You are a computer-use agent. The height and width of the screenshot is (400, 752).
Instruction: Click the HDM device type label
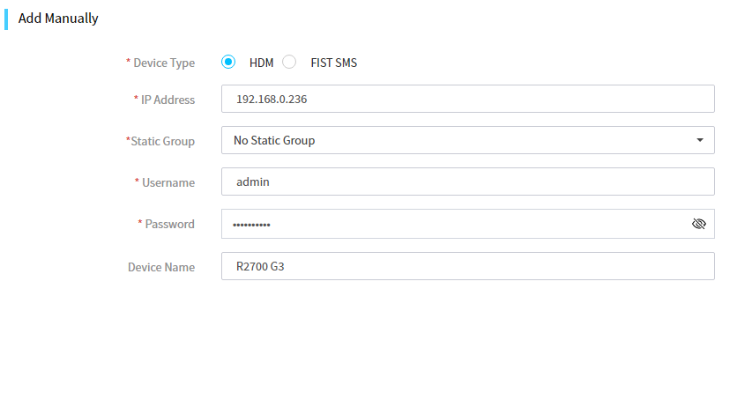[261, 63]
